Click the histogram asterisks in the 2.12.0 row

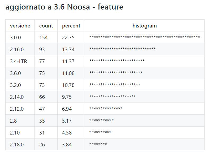[x=106, y=109]
